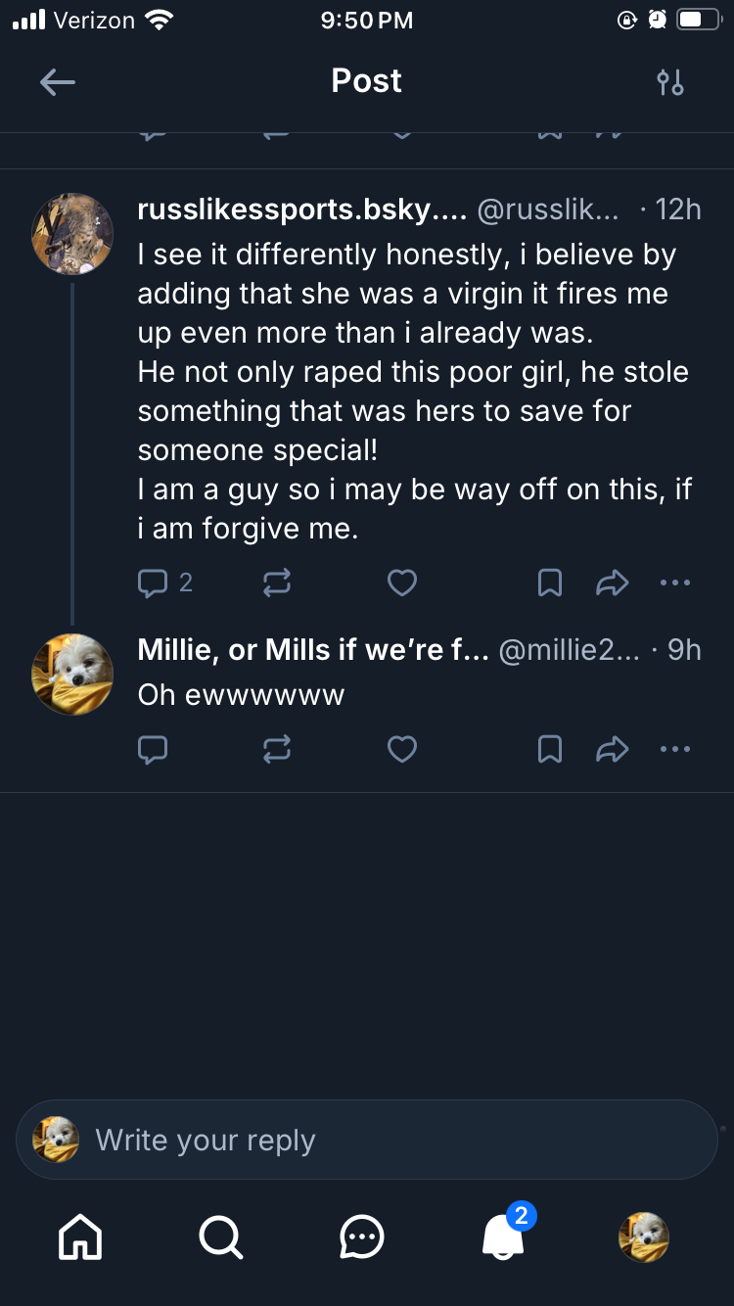Reply to the "Oh ewwwwww" post
This screenshot has height=1306, width=734.
click(x=154, y=750)
